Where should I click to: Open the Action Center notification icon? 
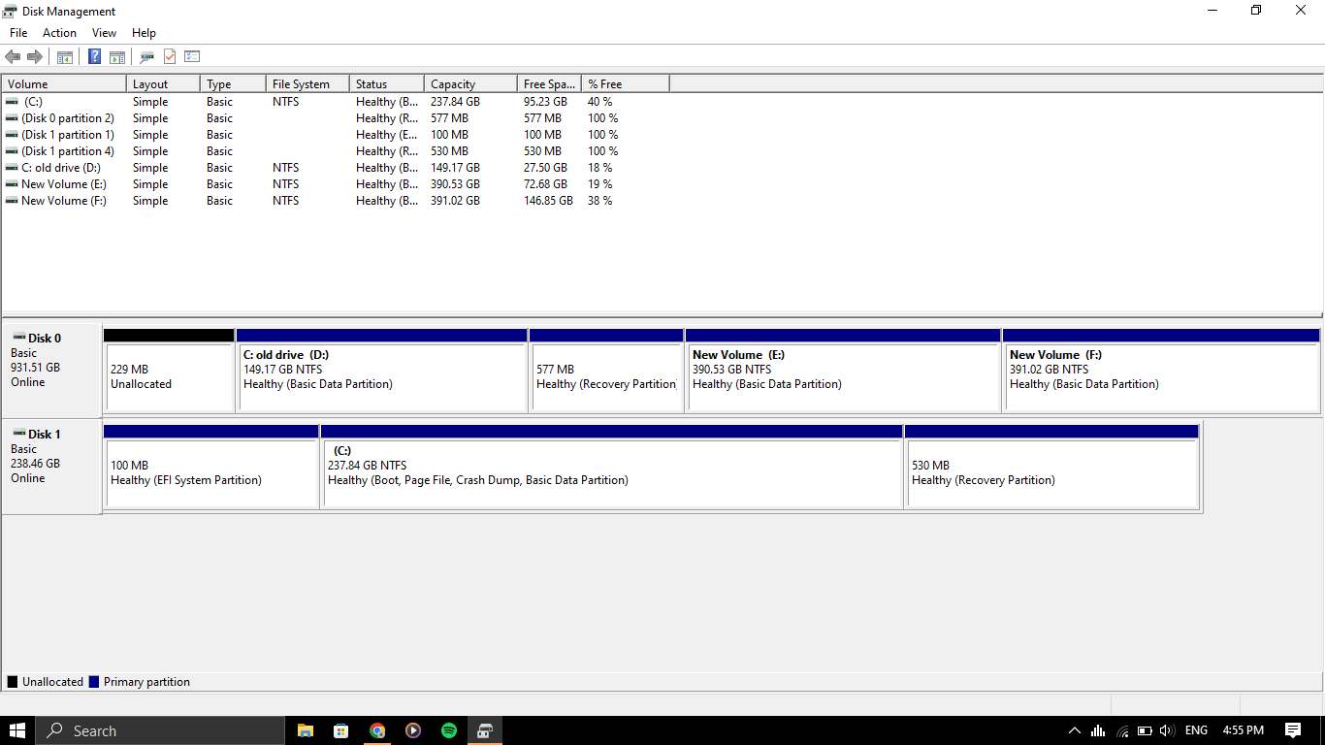click(1293, 730)
